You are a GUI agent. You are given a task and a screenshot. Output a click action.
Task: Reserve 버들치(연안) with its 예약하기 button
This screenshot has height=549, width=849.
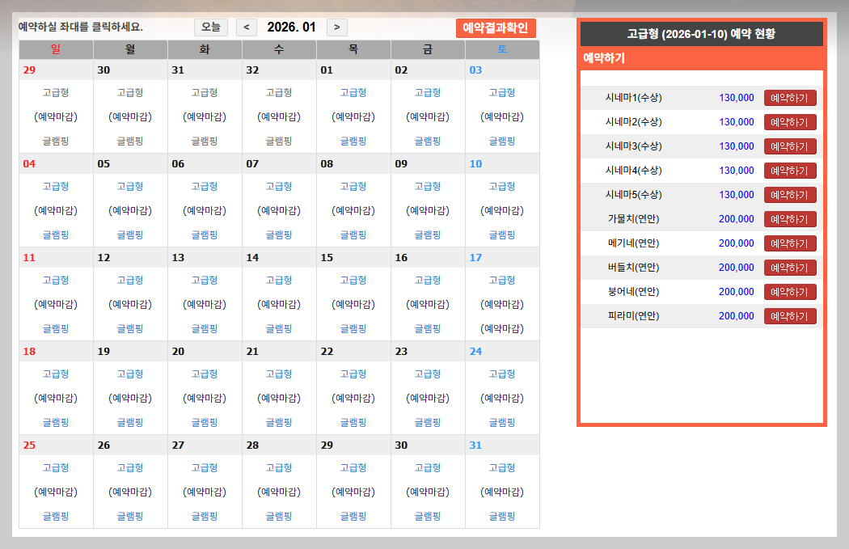tap(790, 268)
